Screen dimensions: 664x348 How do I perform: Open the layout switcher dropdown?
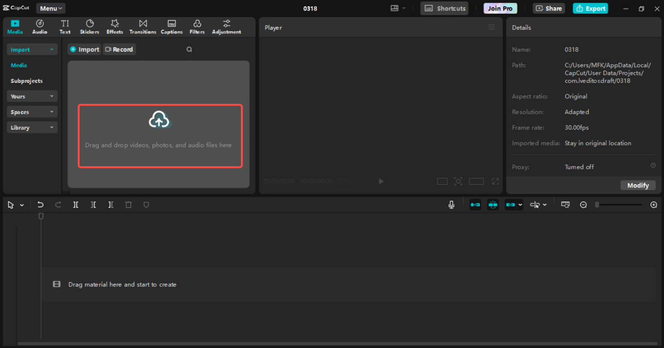pos(398,8)
